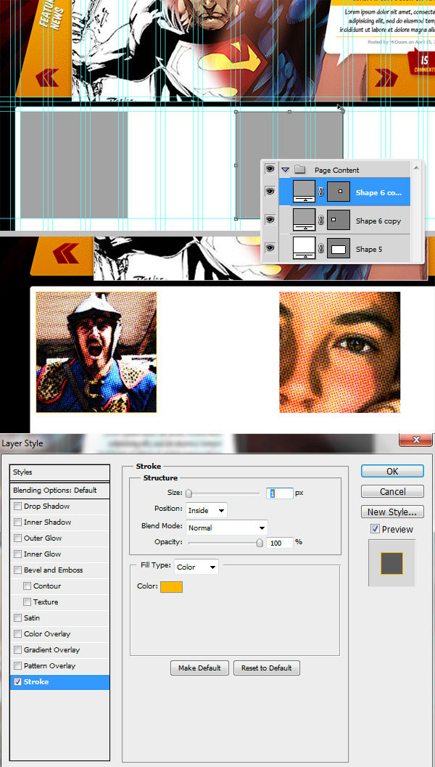Hide the Shape 5 layer
Image resolution: width=435 pixels, height=767 pixels.
click(x=270, y=248)
